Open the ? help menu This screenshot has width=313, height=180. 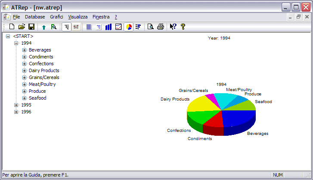116,17
